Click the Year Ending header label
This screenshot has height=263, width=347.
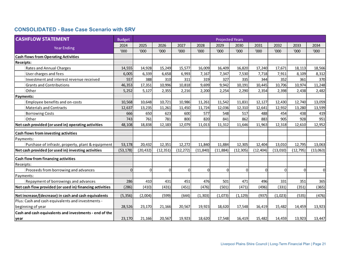point(64,48)
